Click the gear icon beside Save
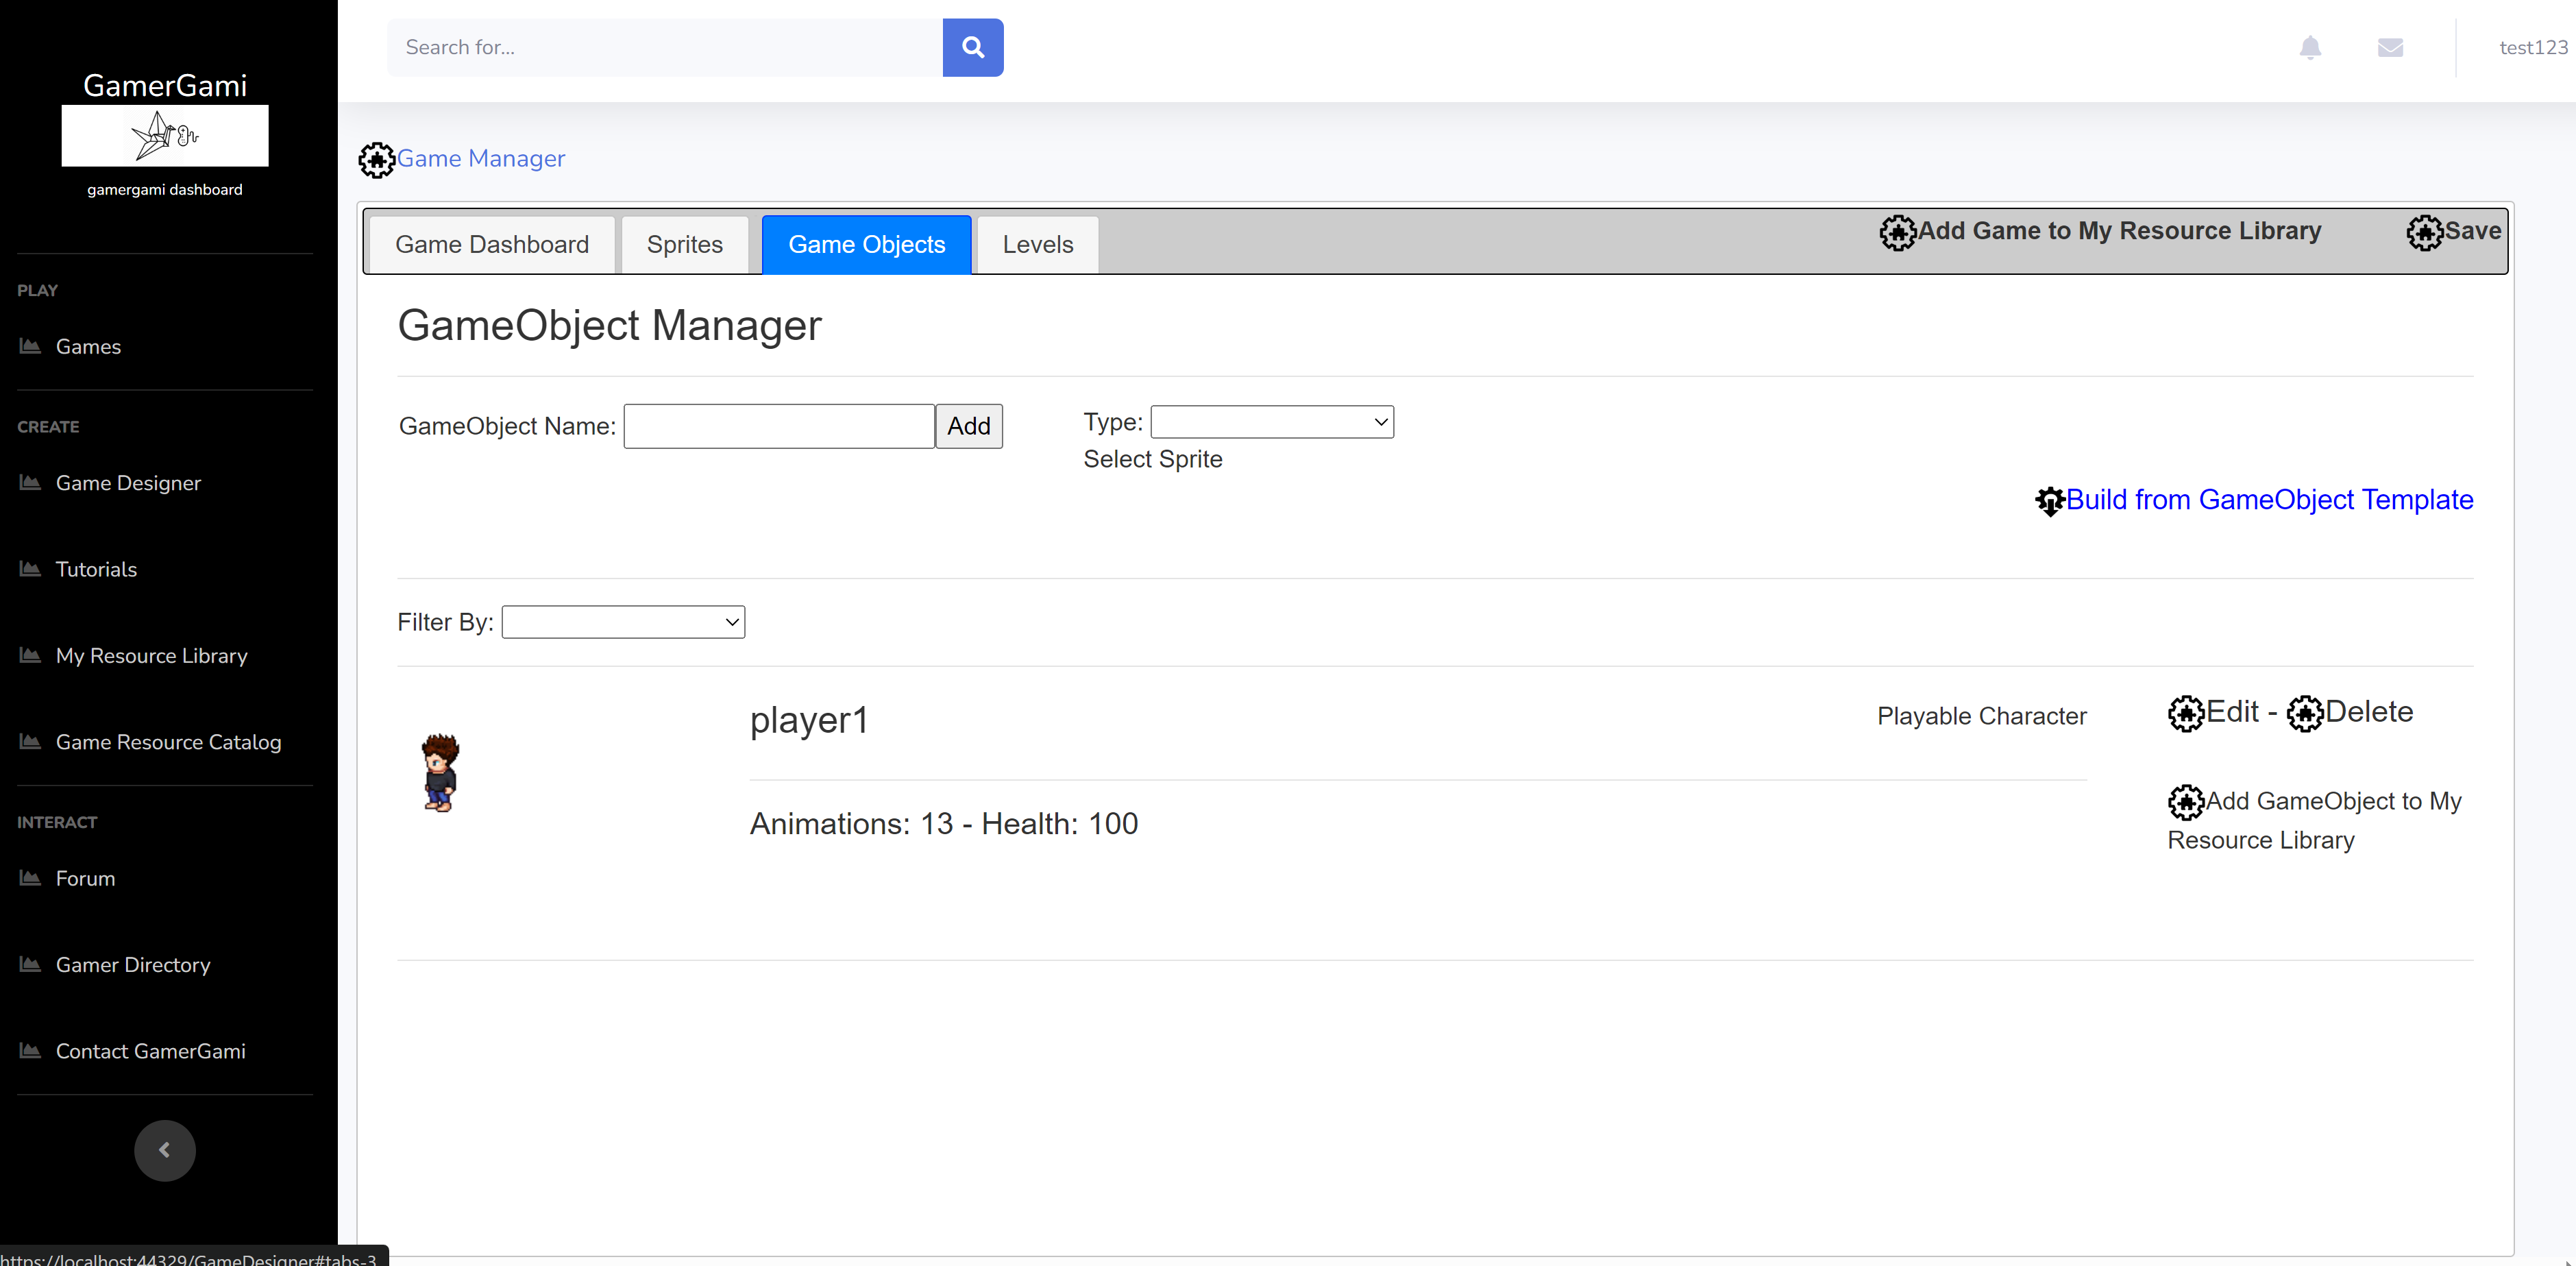 2424,233
